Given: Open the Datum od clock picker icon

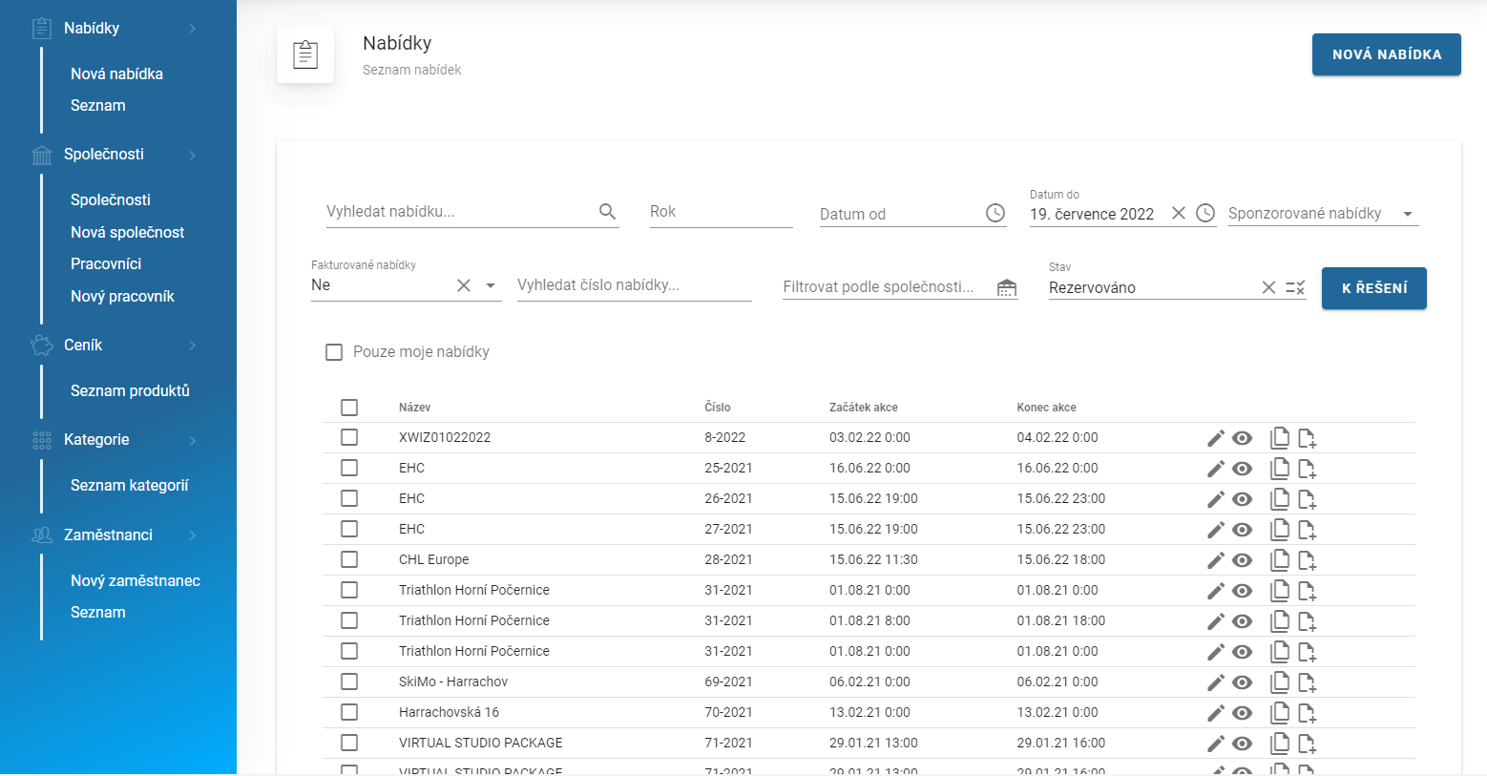Looking at the screenshot, I should click(x=995, y=214).
